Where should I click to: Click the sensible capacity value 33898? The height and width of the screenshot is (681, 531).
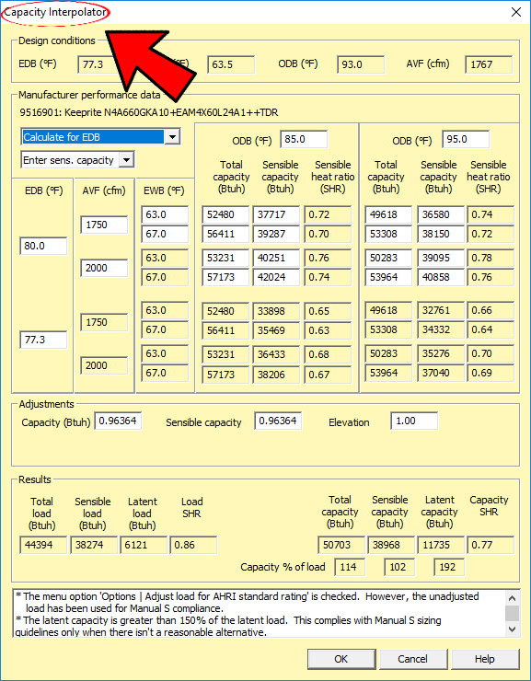276,311
